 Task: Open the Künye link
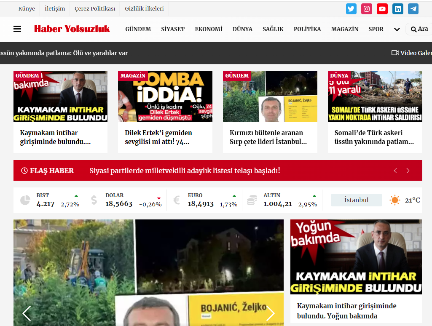tap(27, 8)
